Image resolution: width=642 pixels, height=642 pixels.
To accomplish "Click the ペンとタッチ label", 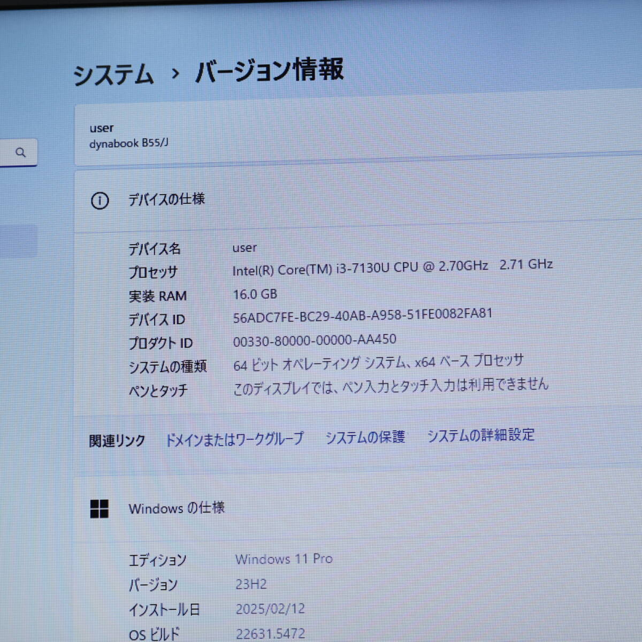I will point(158,390).
